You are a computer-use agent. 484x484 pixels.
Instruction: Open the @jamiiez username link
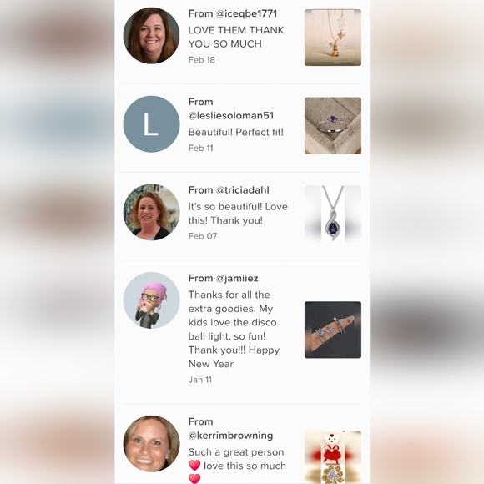[237, 279]
